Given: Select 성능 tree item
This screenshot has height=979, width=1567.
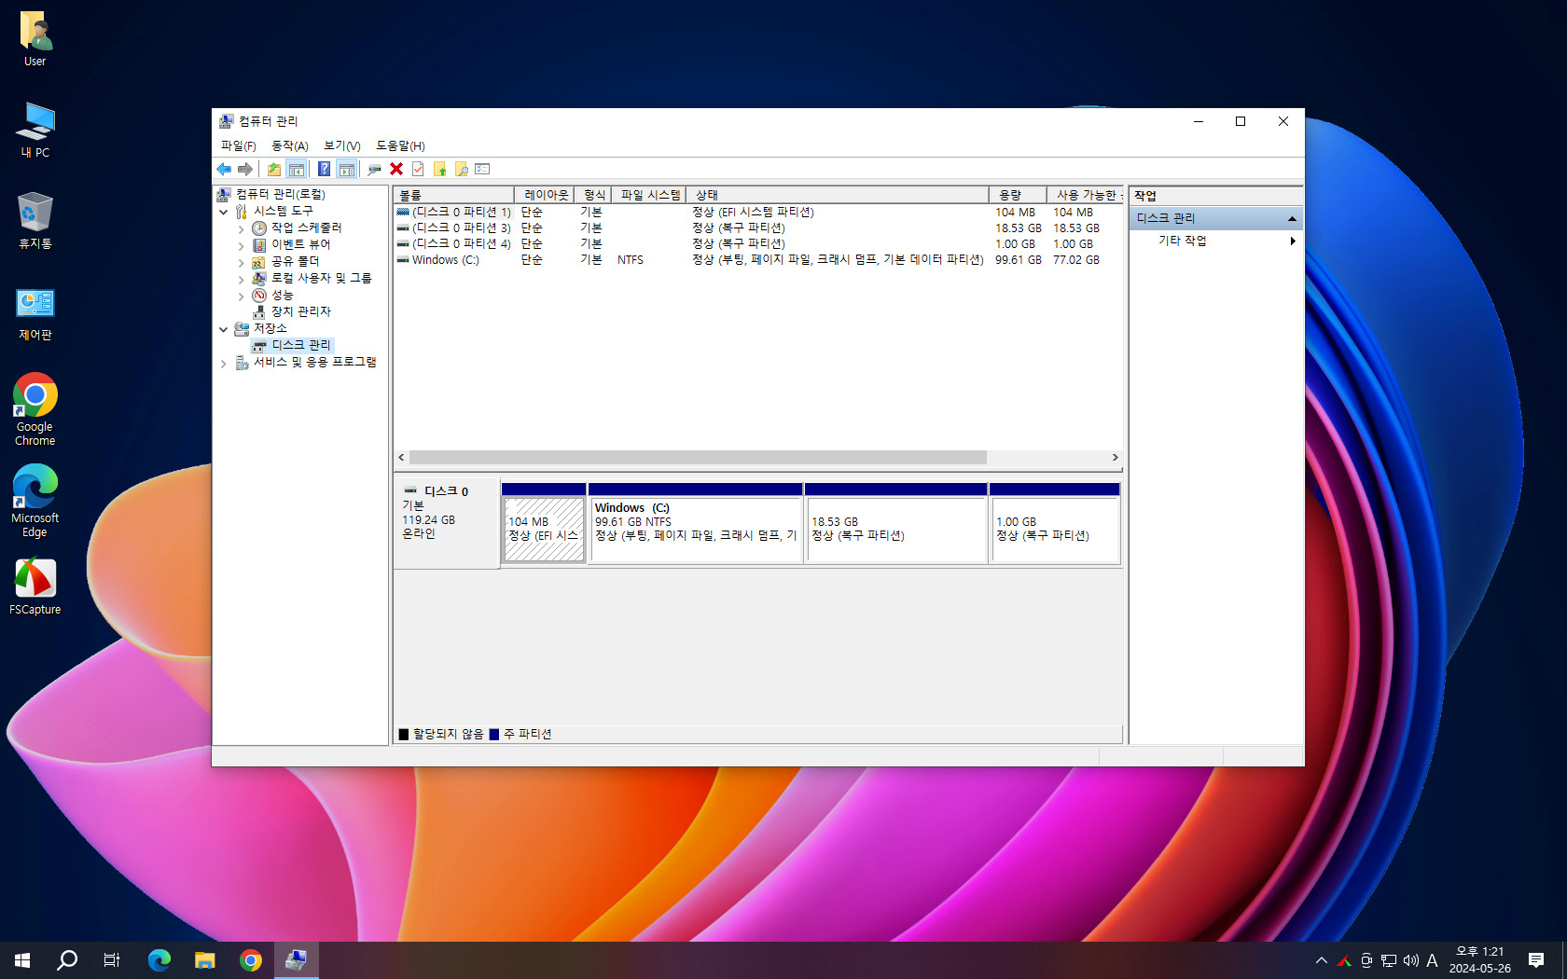Looking at the screenshot, I should point(282,295).
